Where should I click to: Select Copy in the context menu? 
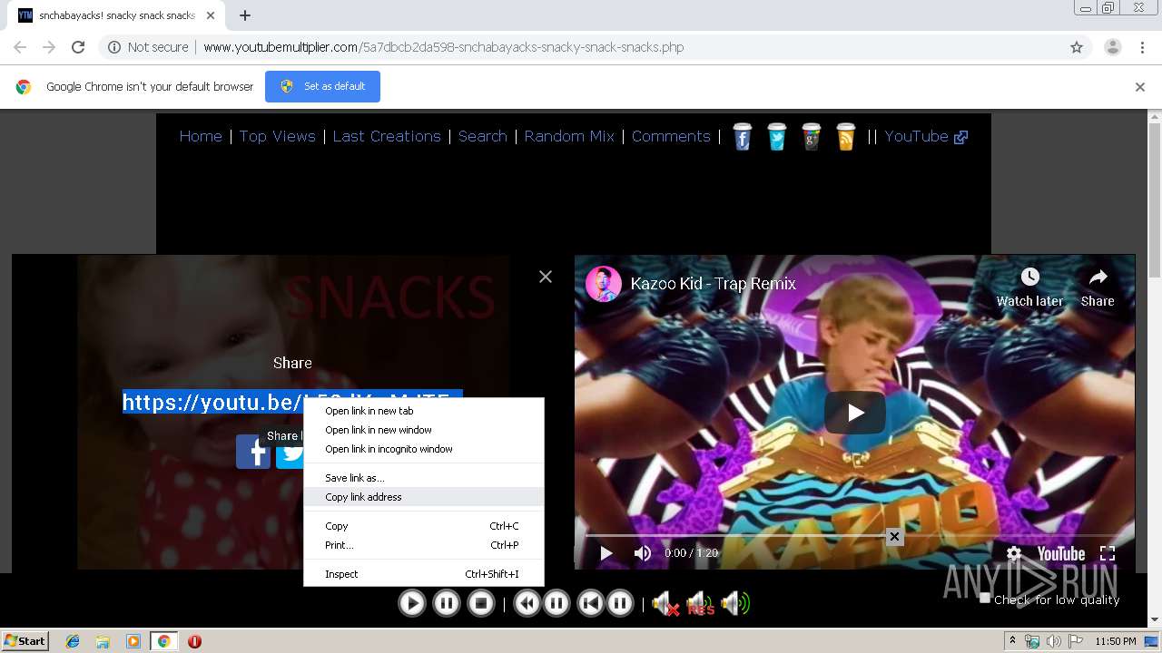coord(423,526)
